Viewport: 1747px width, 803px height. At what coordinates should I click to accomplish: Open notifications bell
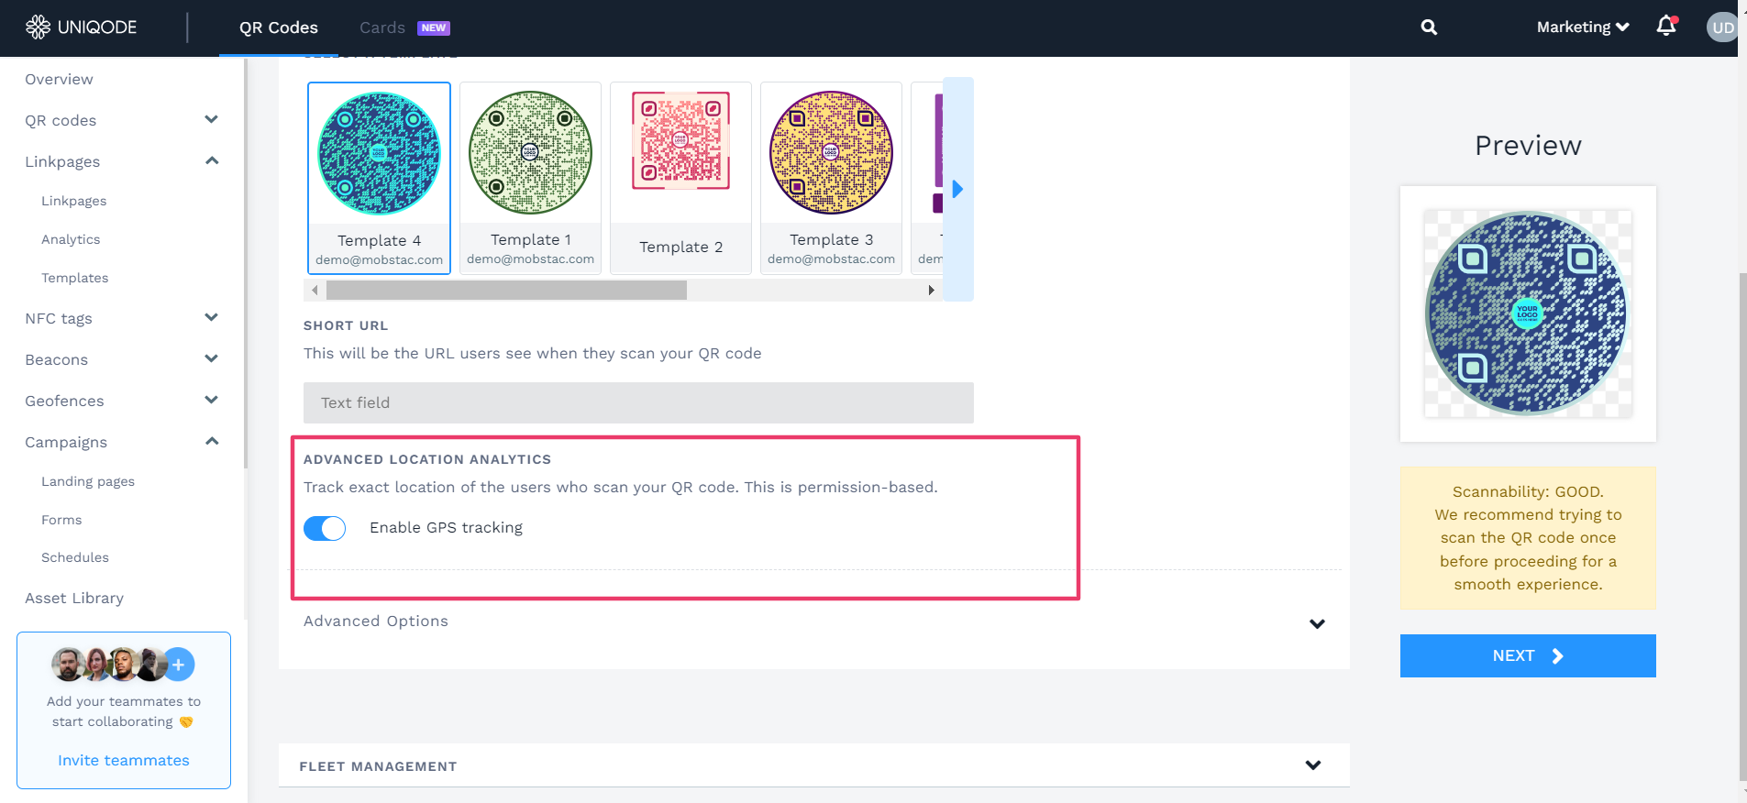[1666, 27]
